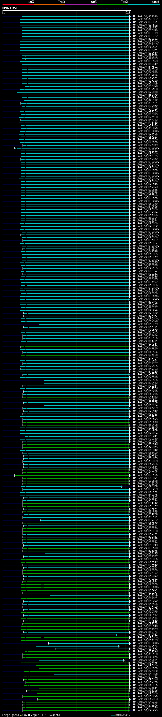This screenshot has width=162, height=717.
Task: Click hit label UniRef100_B2L5U6
Action: pos(145,380)
